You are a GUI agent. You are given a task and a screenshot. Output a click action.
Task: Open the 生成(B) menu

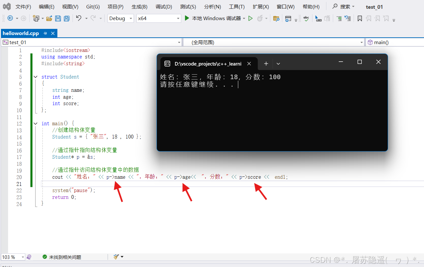(139, 7)
